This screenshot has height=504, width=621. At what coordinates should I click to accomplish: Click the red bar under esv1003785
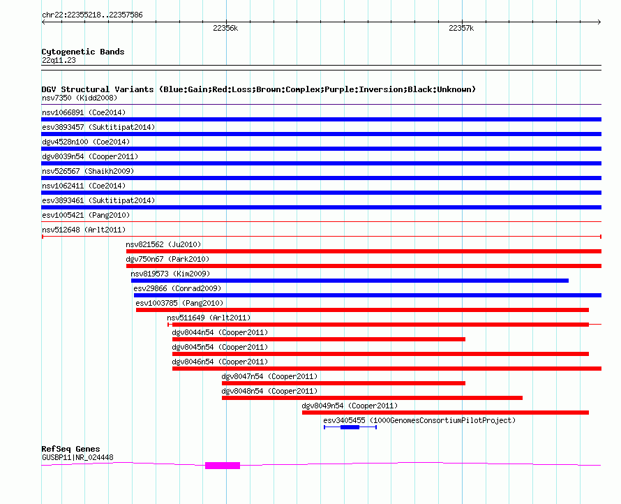tap(362, 310)
